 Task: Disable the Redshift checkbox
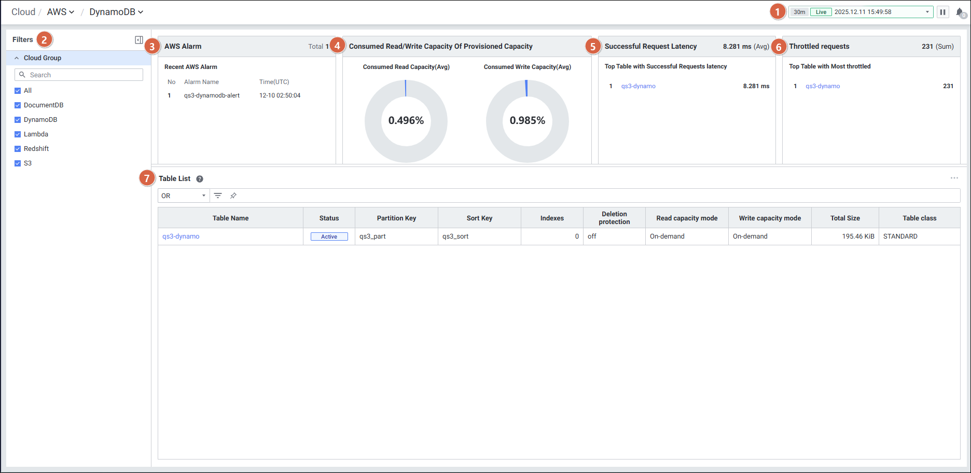[18, 149]
